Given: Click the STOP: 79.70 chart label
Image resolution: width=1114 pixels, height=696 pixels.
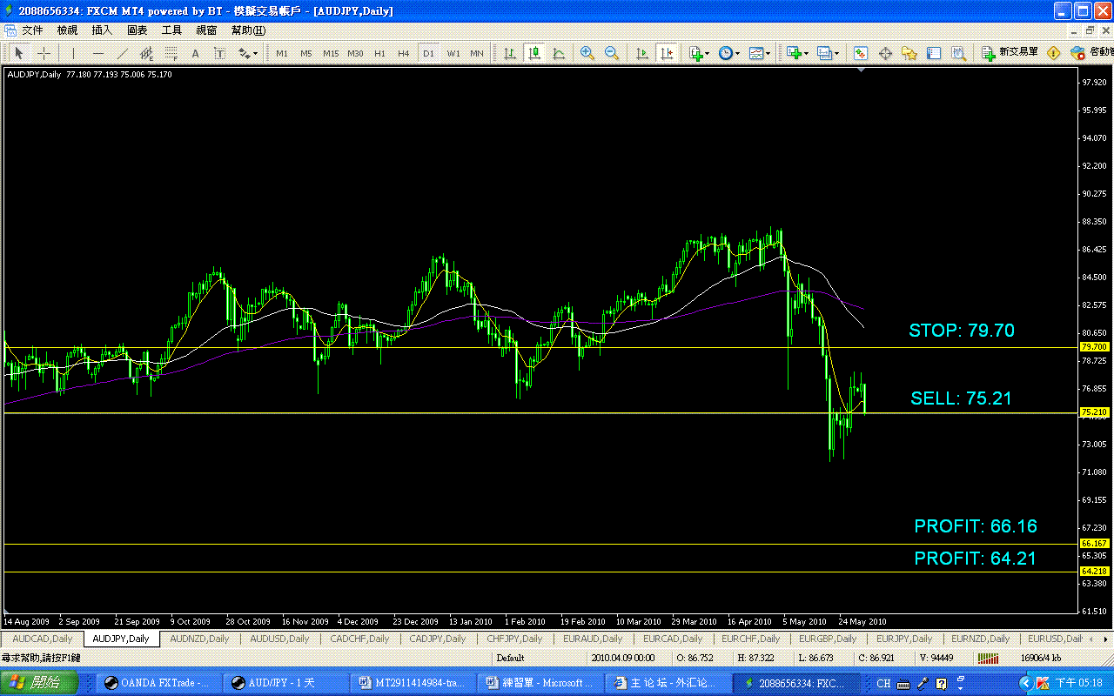Looking at the screenshot, I should coord(962,331).
